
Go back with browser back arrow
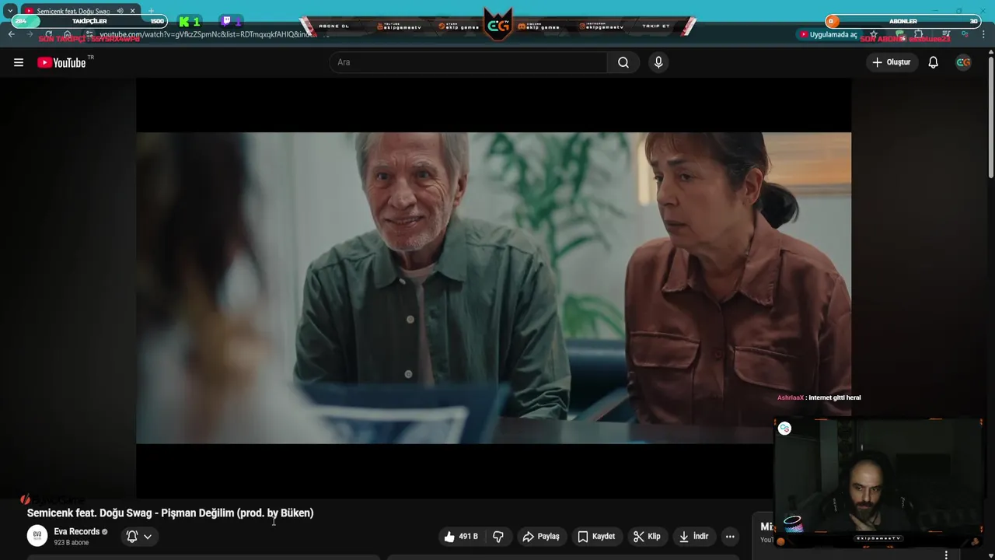[11, 34]
